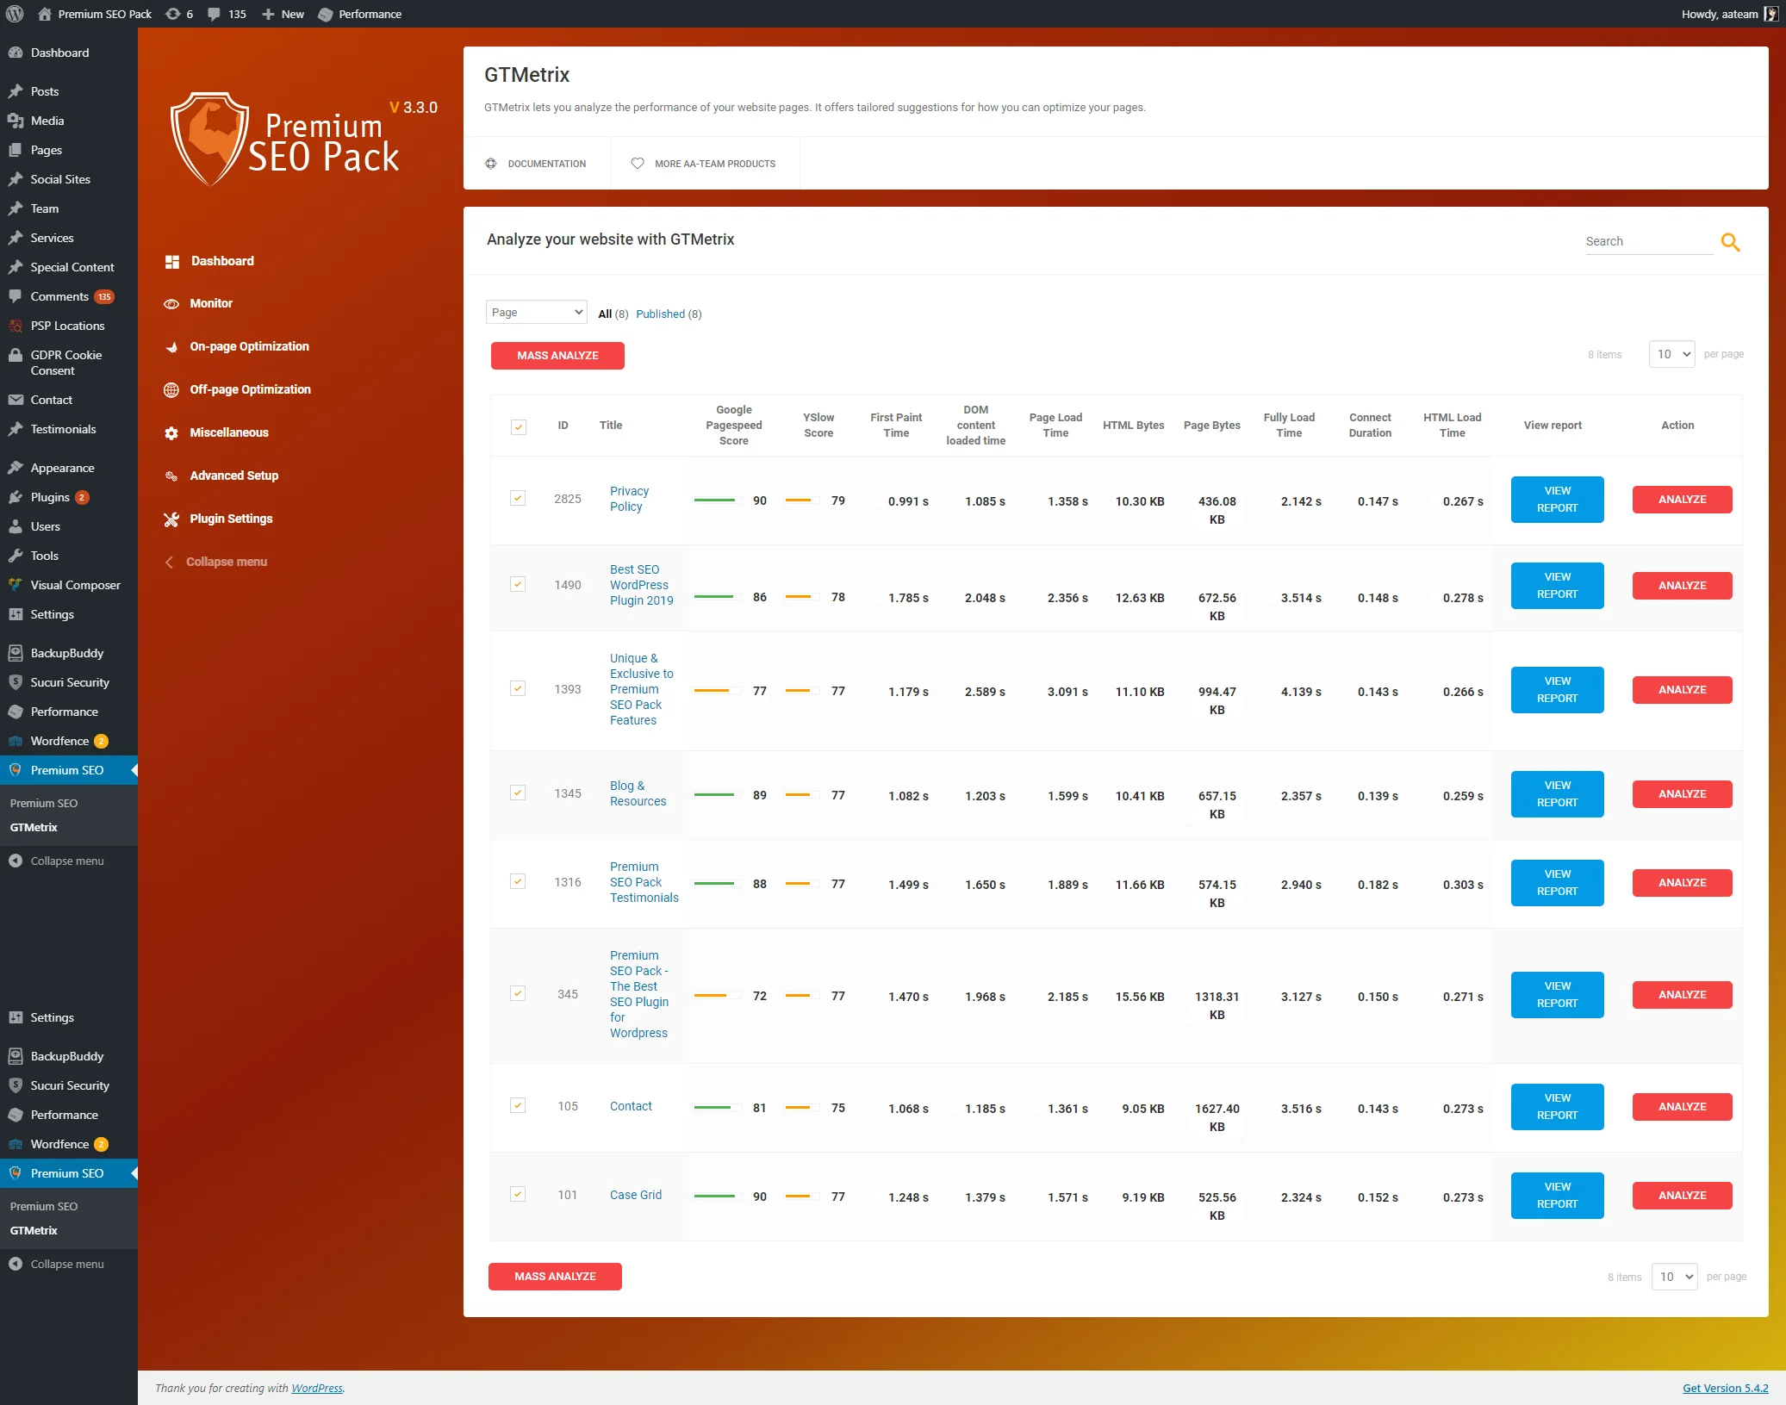Click the Monitor eye icon
1786x1405 pixels.
pyautogui.click(x=171, y=304)
